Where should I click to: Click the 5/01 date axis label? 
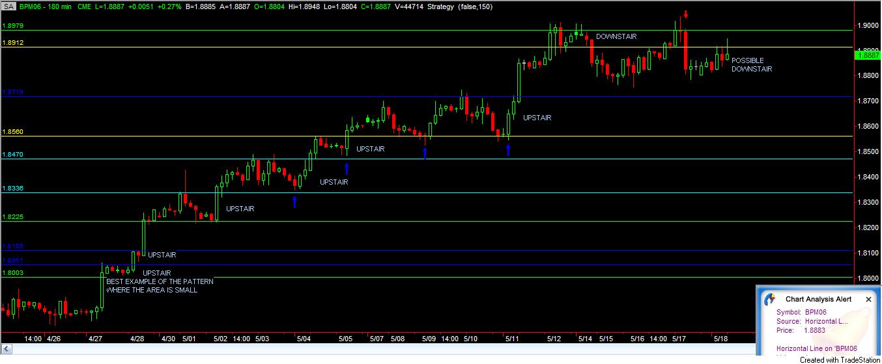190,339
